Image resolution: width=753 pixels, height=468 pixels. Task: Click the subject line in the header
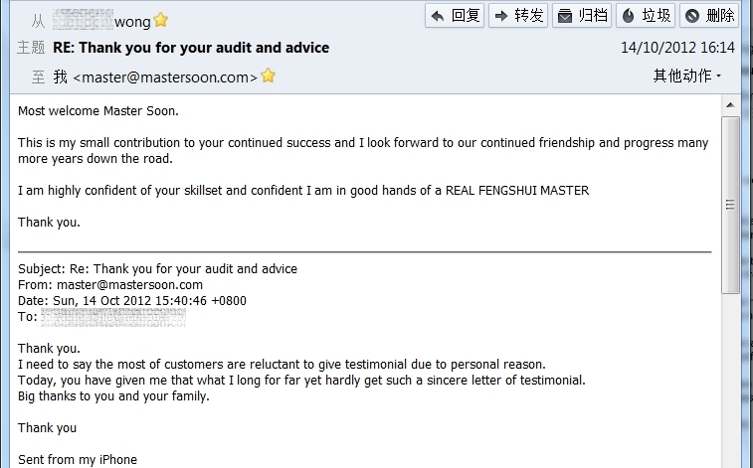(x=191, y=48)
